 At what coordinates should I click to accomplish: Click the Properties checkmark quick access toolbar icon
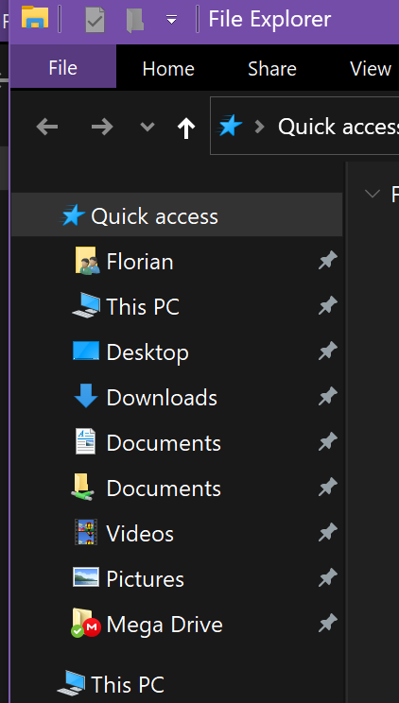pyautogui.click(x=95, y=19)
